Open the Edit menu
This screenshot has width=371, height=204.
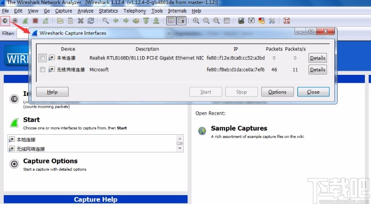click(18, 11)
